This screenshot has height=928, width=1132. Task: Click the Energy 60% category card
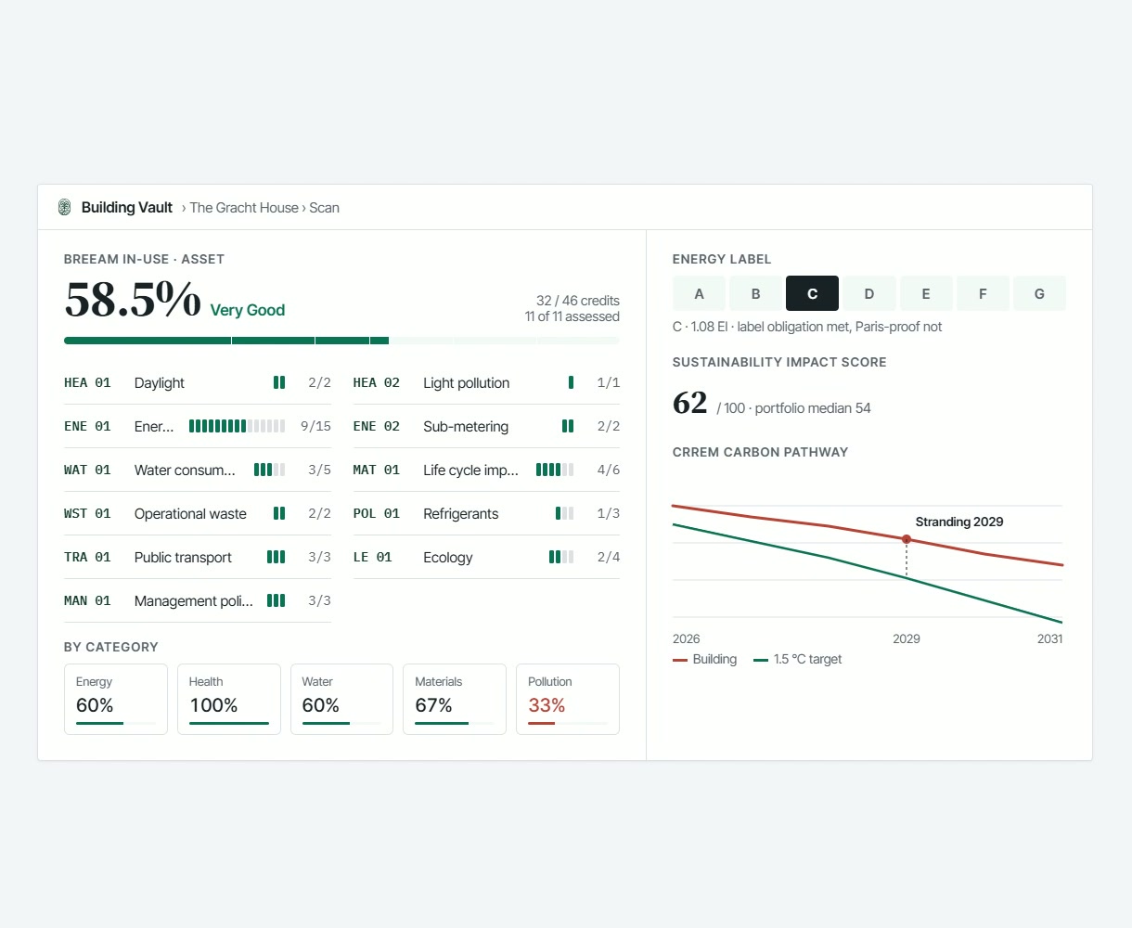coord(116,699)
